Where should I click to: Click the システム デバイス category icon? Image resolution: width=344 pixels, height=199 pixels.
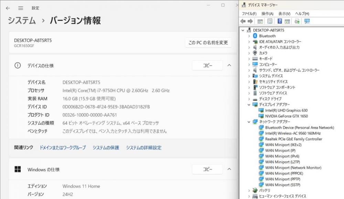(x=255, y=76)
